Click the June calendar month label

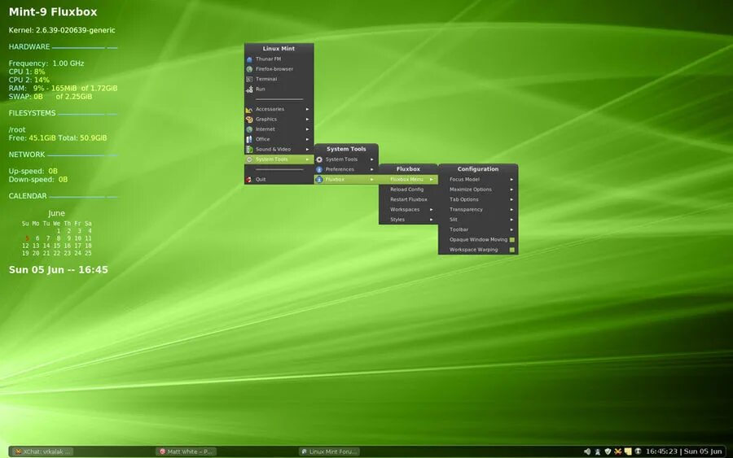(x=56, y=213)
